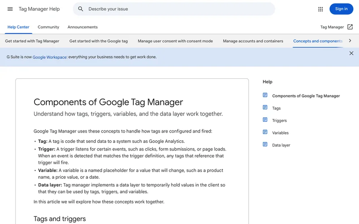Open the Data layer help article link
The image size is (359, 224).
tap(281, 145)
